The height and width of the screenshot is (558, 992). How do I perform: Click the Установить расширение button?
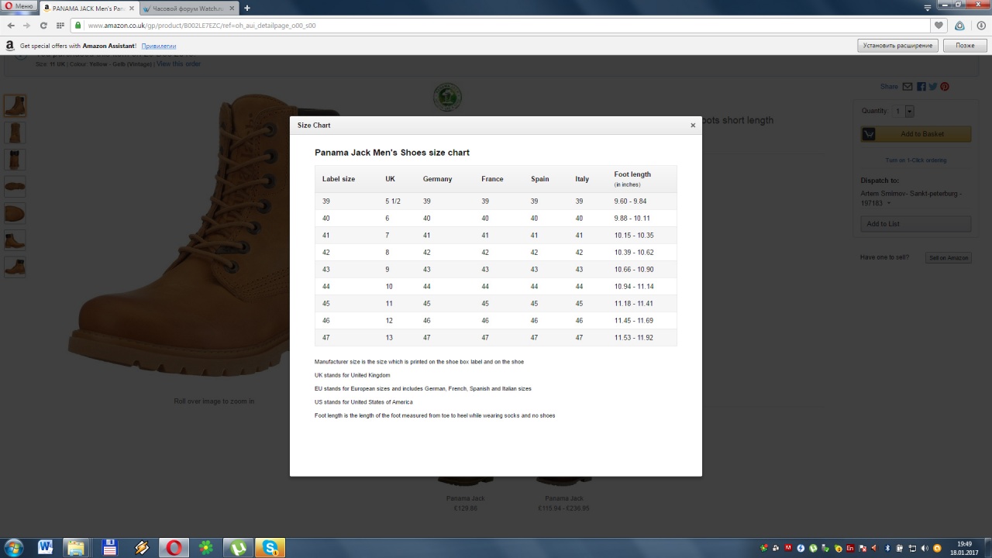[x=897, y=46]
